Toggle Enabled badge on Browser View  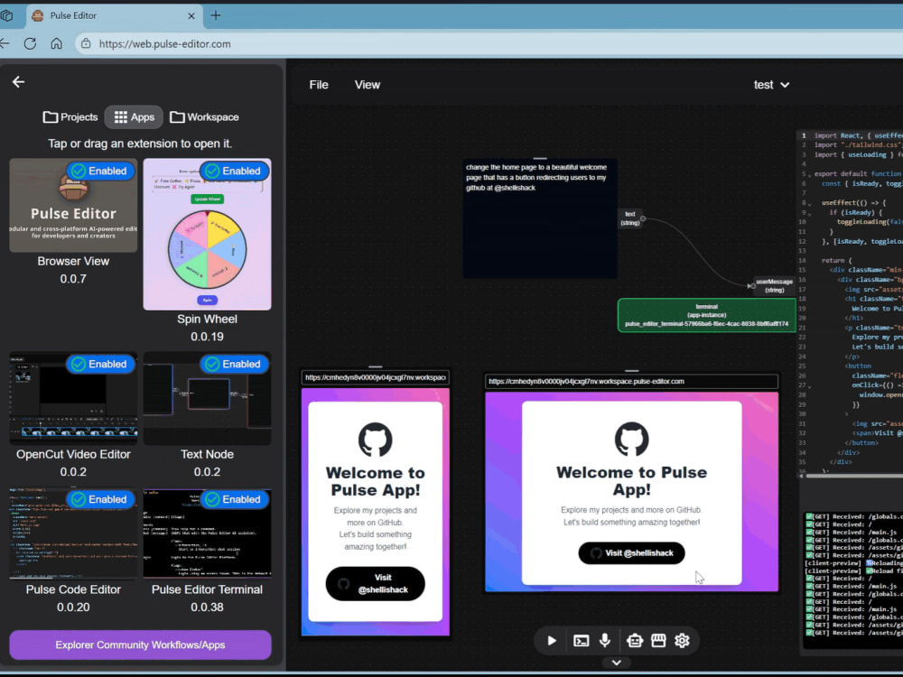(x=101, y=171)
